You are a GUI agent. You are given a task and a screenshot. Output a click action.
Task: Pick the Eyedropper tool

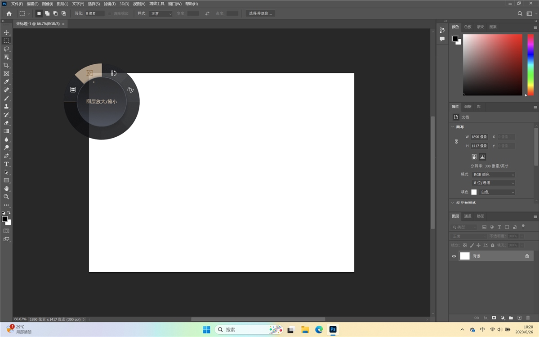click(x=6, y=82)
